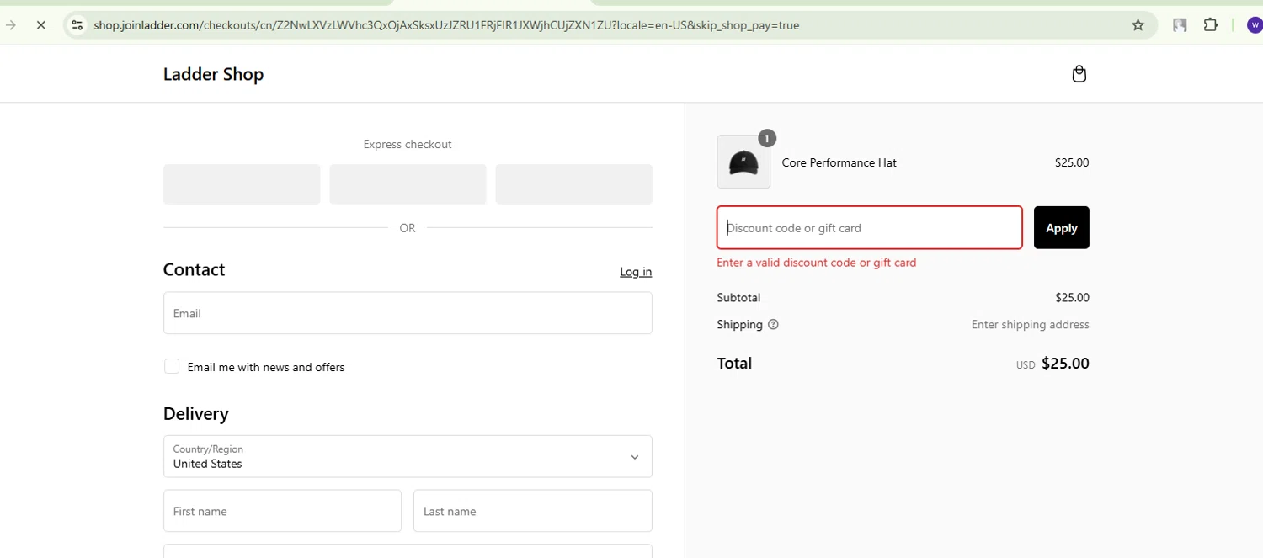Image resolution: width=1263 pixels, height=558 pixels.
Task: Click the Core Performance Hat thumbnail
Action: pos(743,162)
